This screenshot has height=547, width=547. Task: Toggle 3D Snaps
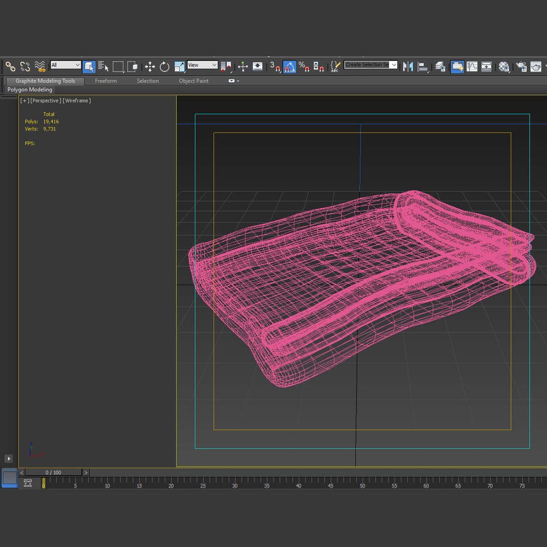pyautogui.click(x=275, y=66)
